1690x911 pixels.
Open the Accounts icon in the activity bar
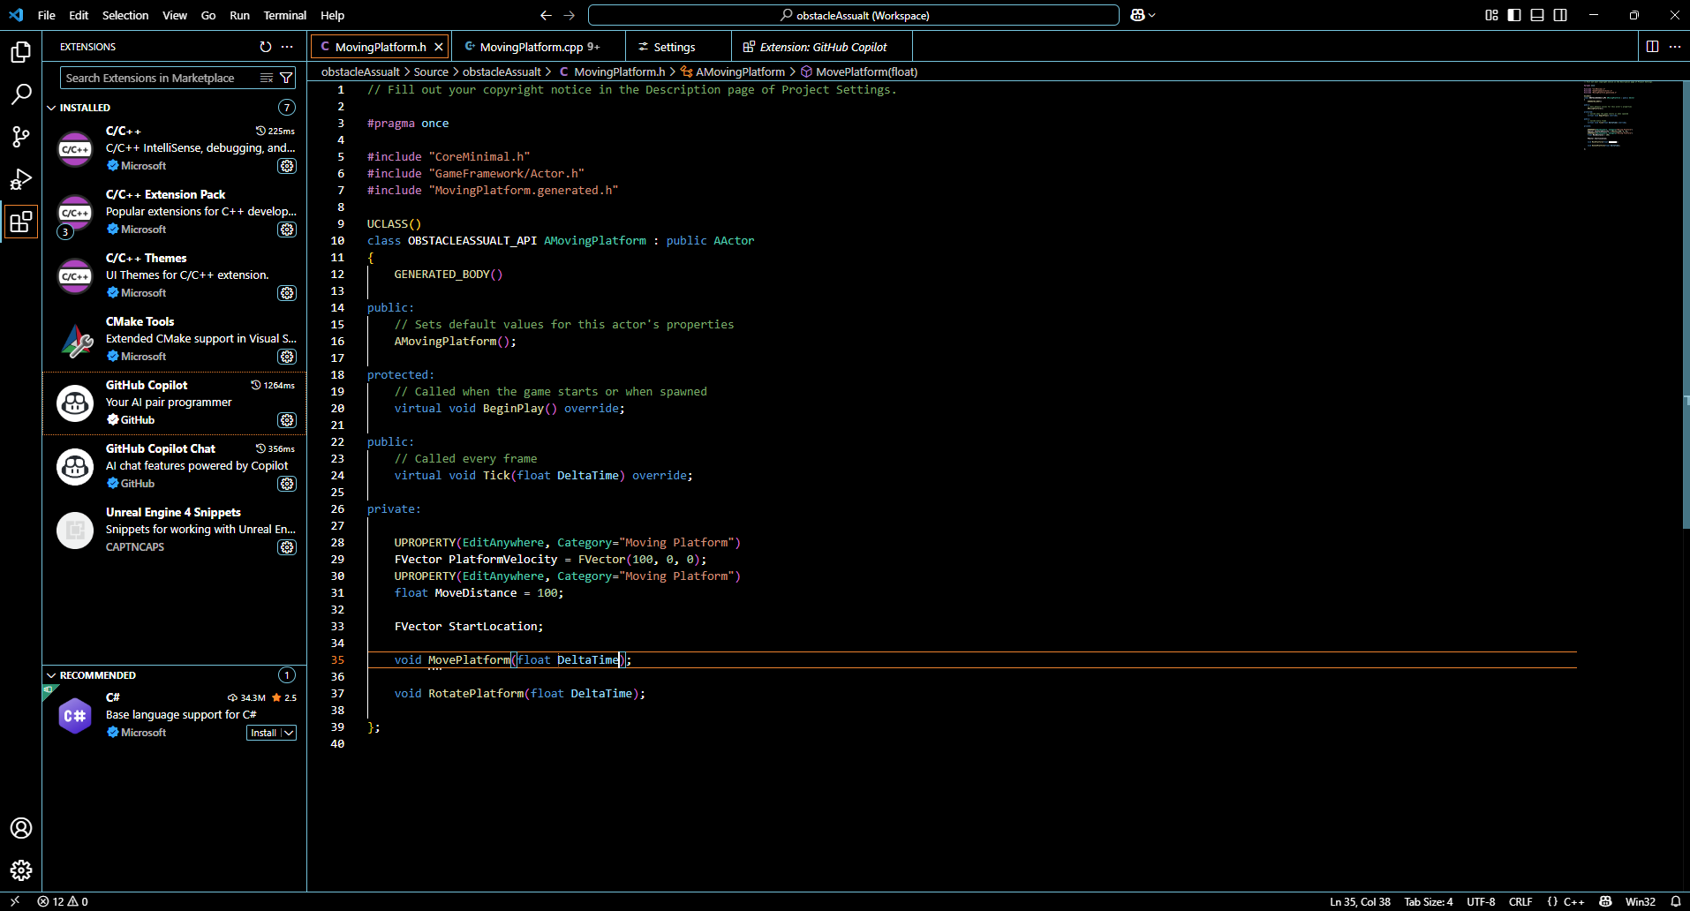pos(21,828)
